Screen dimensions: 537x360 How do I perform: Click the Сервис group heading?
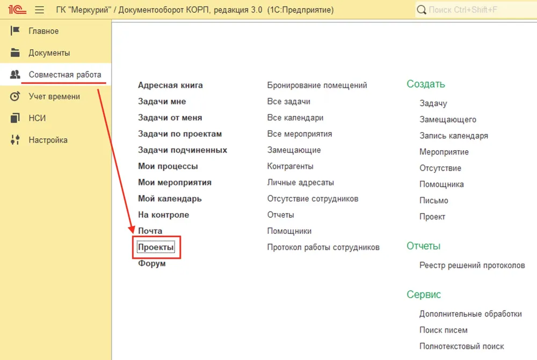point(424,295)
